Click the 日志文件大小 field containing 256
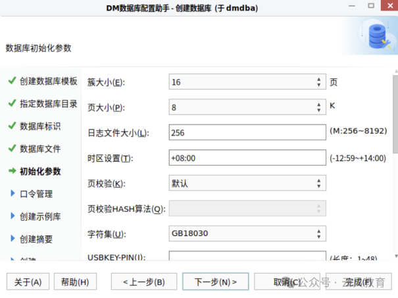 [x=247, y=132]
